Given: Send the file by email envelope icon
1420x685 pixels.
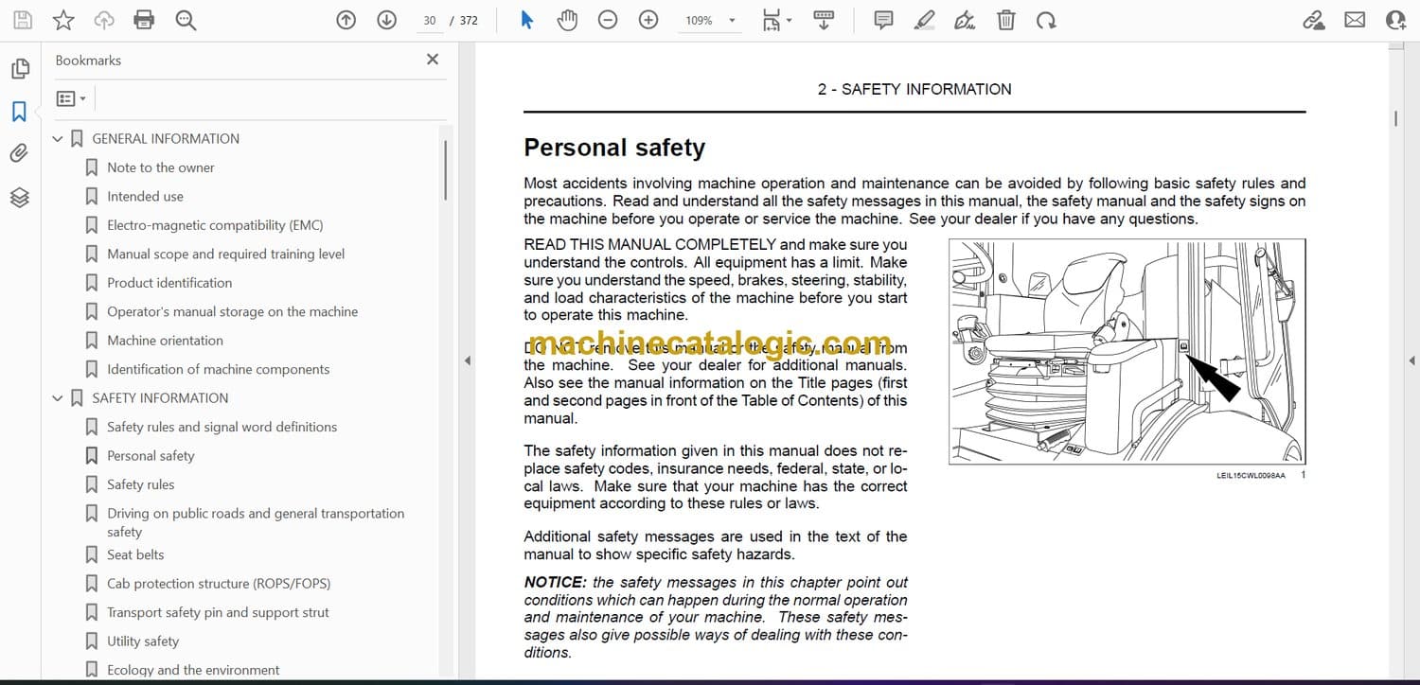Looking at the screenshot, I should [x=1355, y=20].
